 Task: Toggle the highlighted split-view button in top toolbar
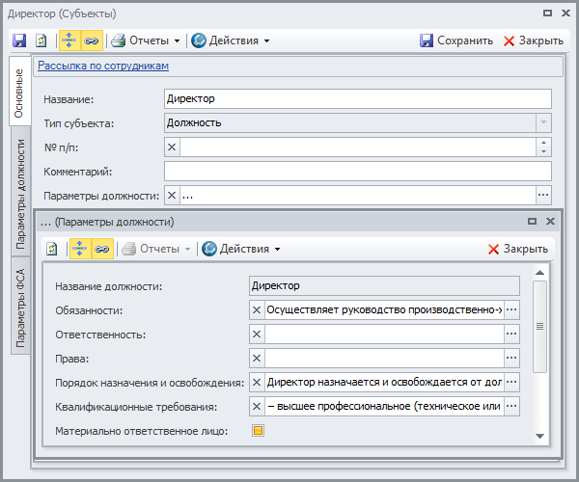(x=69, y=40)
